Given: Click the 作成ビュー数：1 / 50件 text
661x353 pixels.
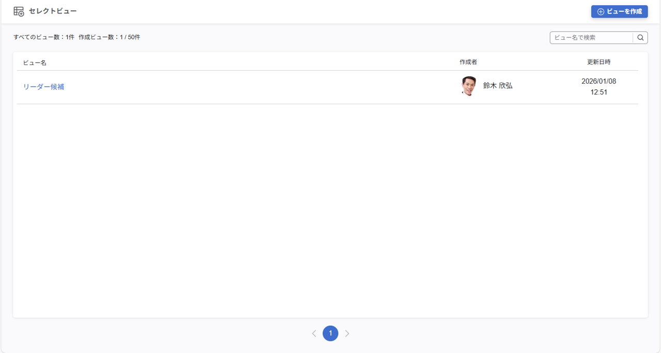Looking at the screenshot, I should [x=109, y=37].
